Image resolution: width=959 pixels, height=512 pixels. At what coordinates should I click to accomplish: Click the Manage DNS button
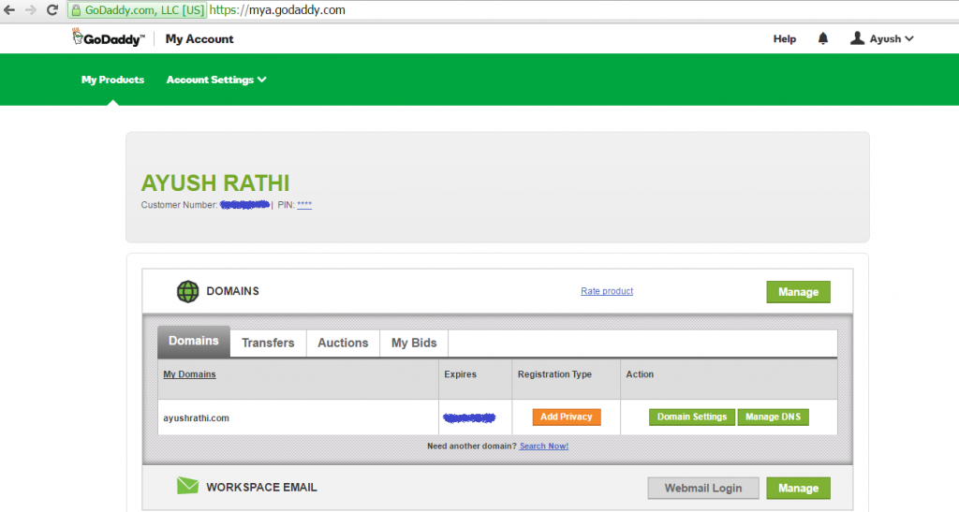[x=774, y=417]
